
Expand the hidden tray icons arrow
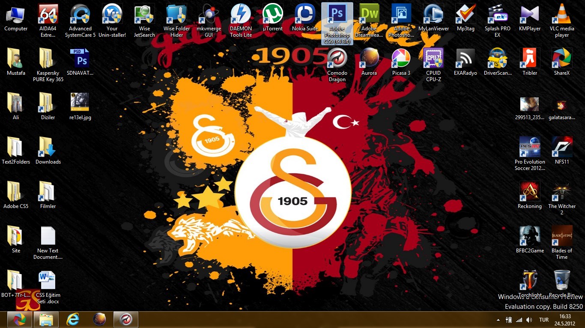(498, 320)
